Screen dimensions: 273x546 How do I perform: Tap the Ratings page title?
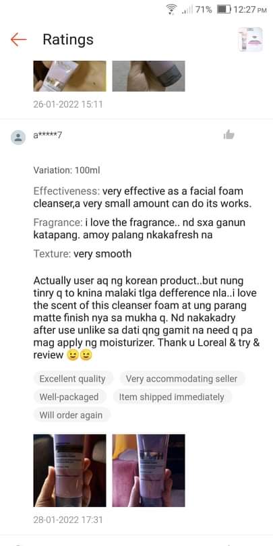(68, 40)
